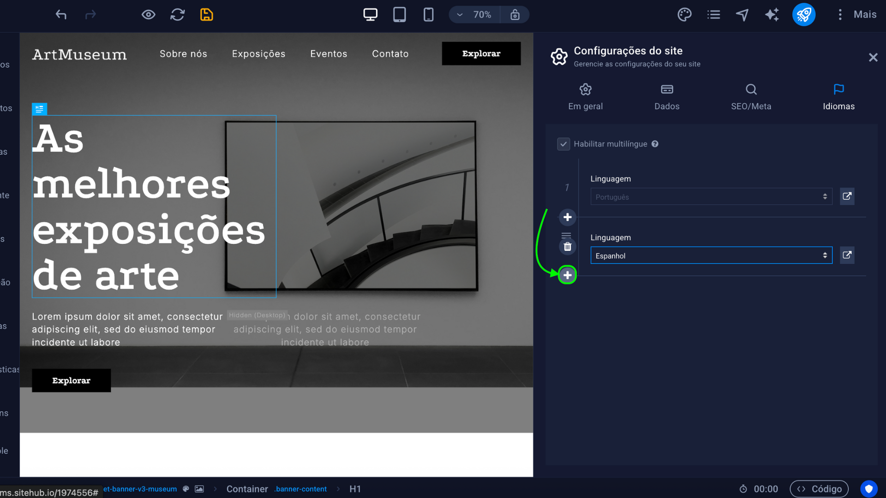
Task: Click the Código button
Action: [x=819, y=489]
